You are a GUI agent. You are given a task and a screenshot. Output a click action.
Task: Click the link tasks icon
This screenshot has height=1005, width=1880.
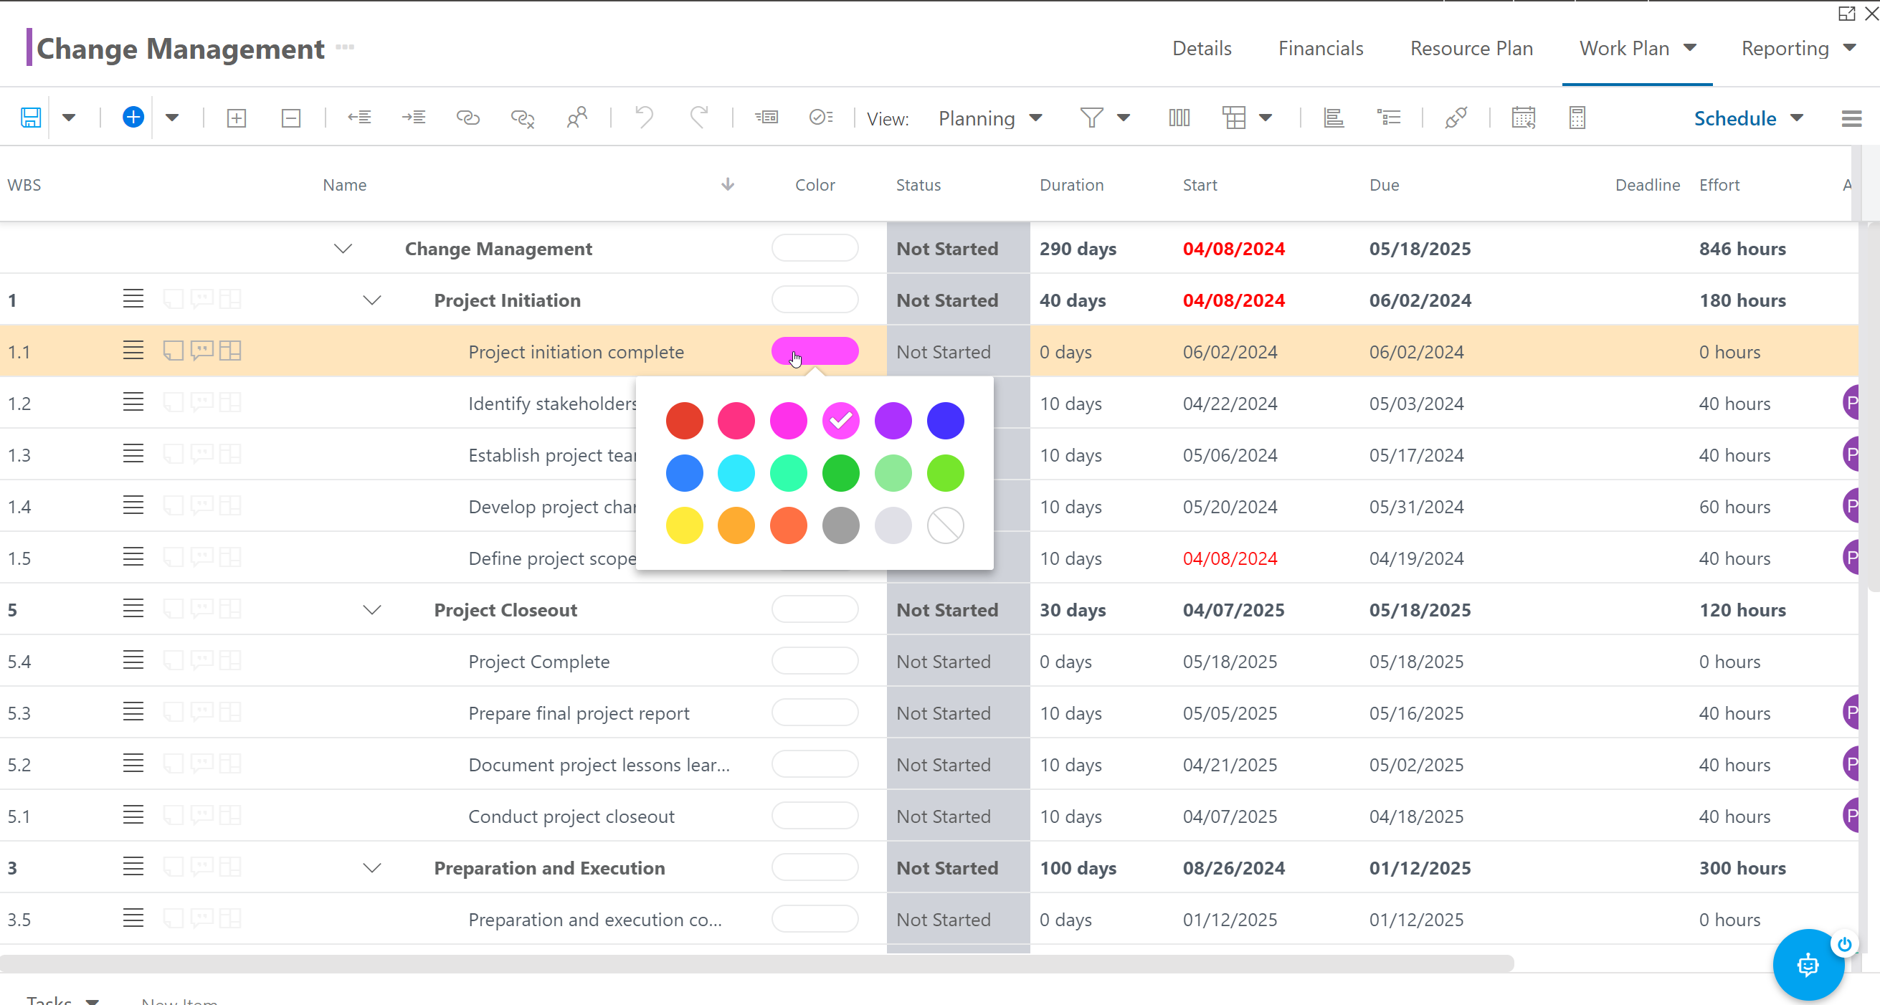(467, 118)
